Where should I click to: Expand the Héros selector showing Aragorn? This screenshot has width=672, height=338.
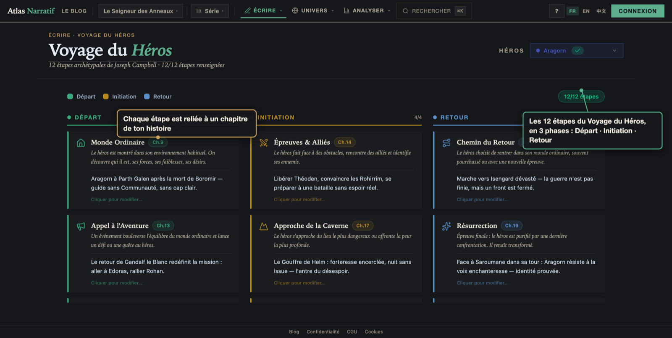[x=577, y=51]
